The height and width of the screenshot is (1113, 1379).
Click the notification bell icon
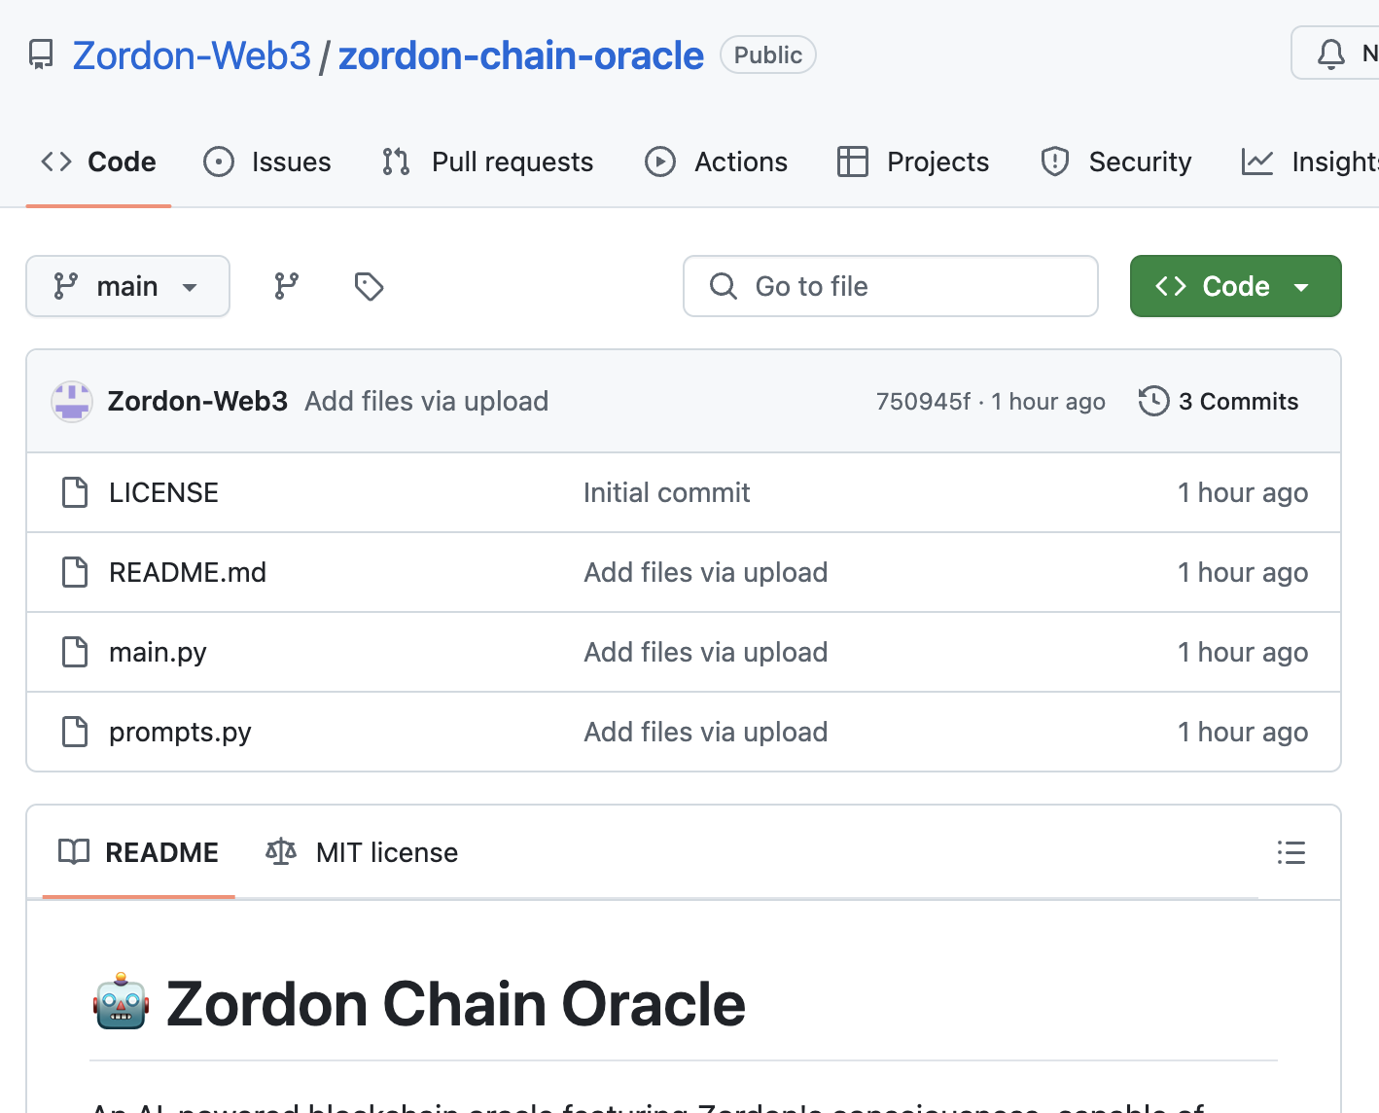coord(1330,54)
